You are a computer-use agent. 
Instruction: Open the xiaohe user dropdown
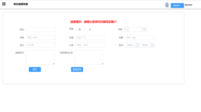click(x=177, y=5)
